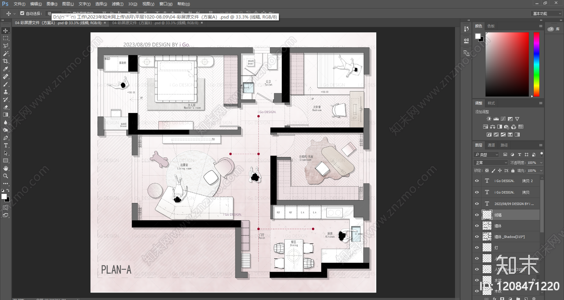The image size is (564, 300).
Task: Toggle the 自动选择 checkbox
Action: [x=22, y=13]
